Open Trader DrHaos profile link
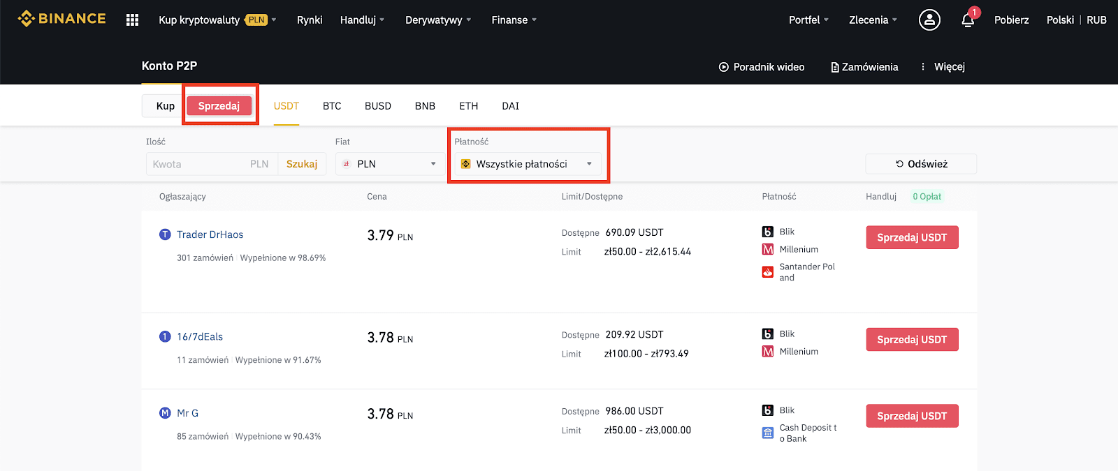The height and width of the screenshot is (471, 1118). click(x=210, y=234)
